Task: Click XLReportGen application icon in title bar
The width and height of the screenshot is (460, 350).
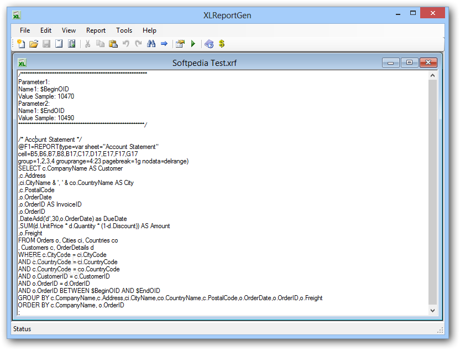Action: 17,15
